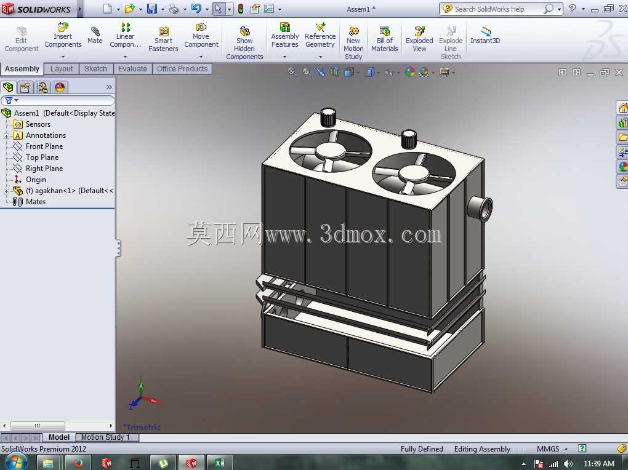Select the Mate tool
The height and width of the screenshot is (470, 628).
(x=95, y=35)
